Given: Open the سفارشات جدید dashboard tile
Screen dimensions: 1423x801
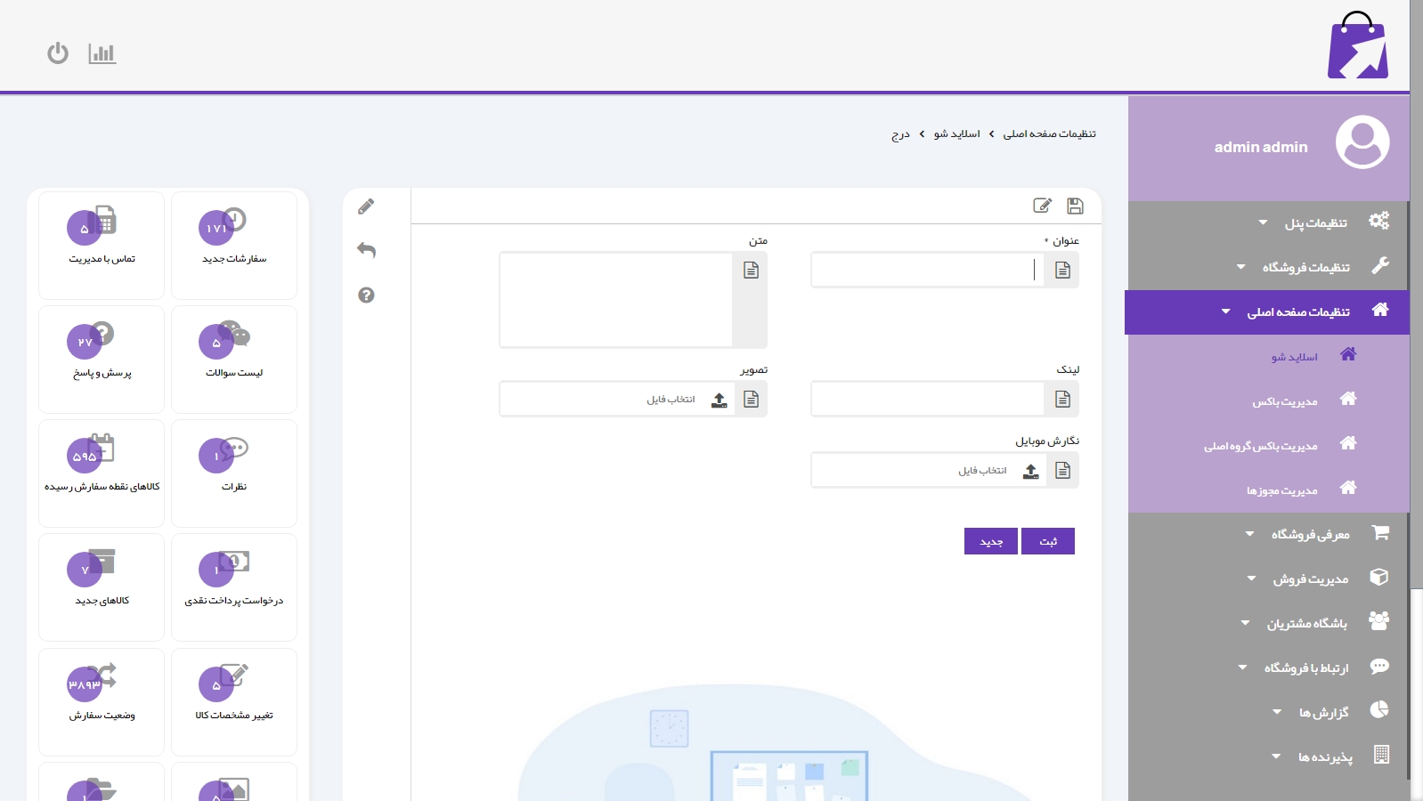Looking at the screenshot, I should [234, 245].
